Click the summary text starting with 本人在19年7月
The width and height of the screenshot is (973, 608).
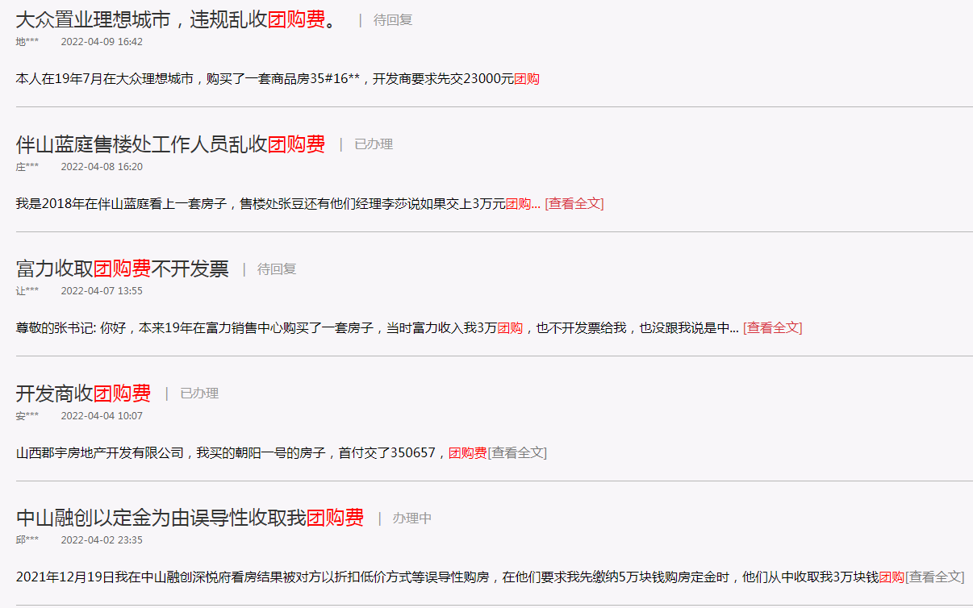pyautogui.click(x=278, y=79)
